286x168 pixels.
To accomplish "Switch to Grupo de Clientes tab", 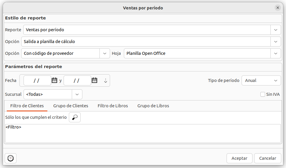I will (x=71, y=106).
